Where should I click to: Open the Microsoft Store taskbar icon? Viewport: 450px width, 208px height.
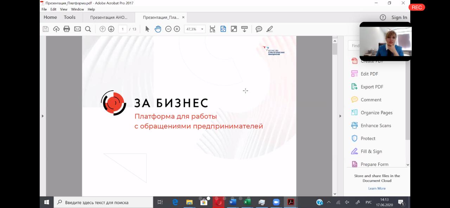tap(204, 202)
